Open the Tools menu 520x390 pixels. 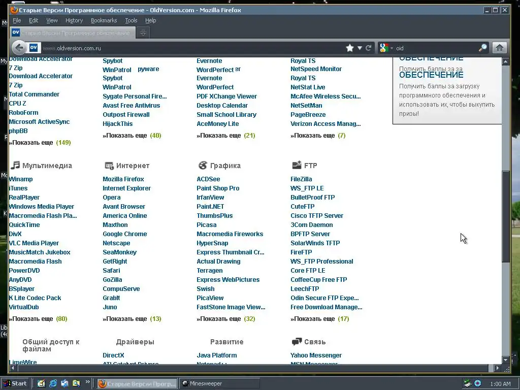131,20
